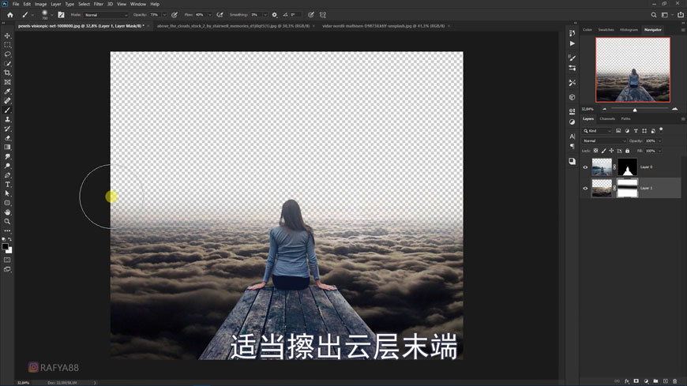Select the Pen tool
687x386 pixels.
(7, 175)
